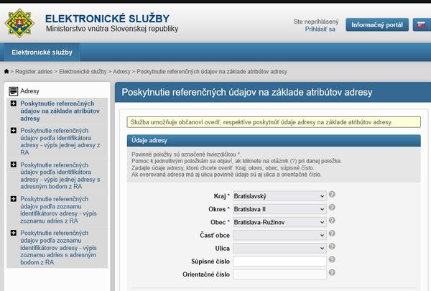This screenshot has height=291, width=431.
Task: Open help icon for Obec field
Action: point(332,221)
